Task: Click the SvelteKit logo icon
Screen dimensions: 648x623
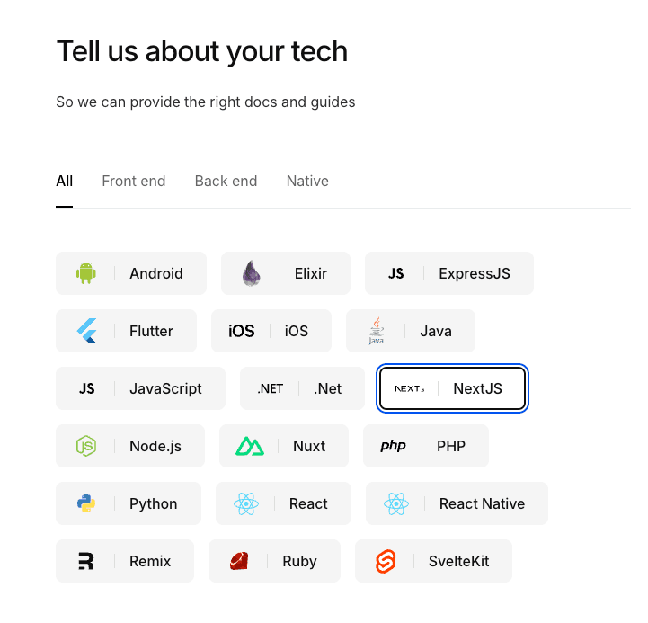Action: point(386,561)
